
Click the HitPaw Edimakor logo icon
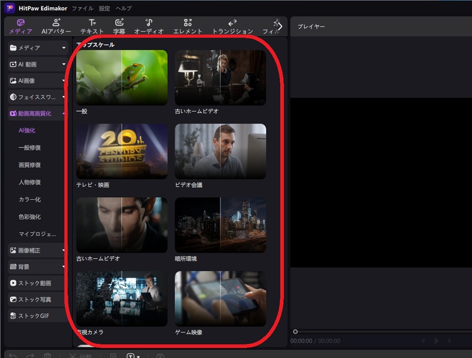pos(10,8)
